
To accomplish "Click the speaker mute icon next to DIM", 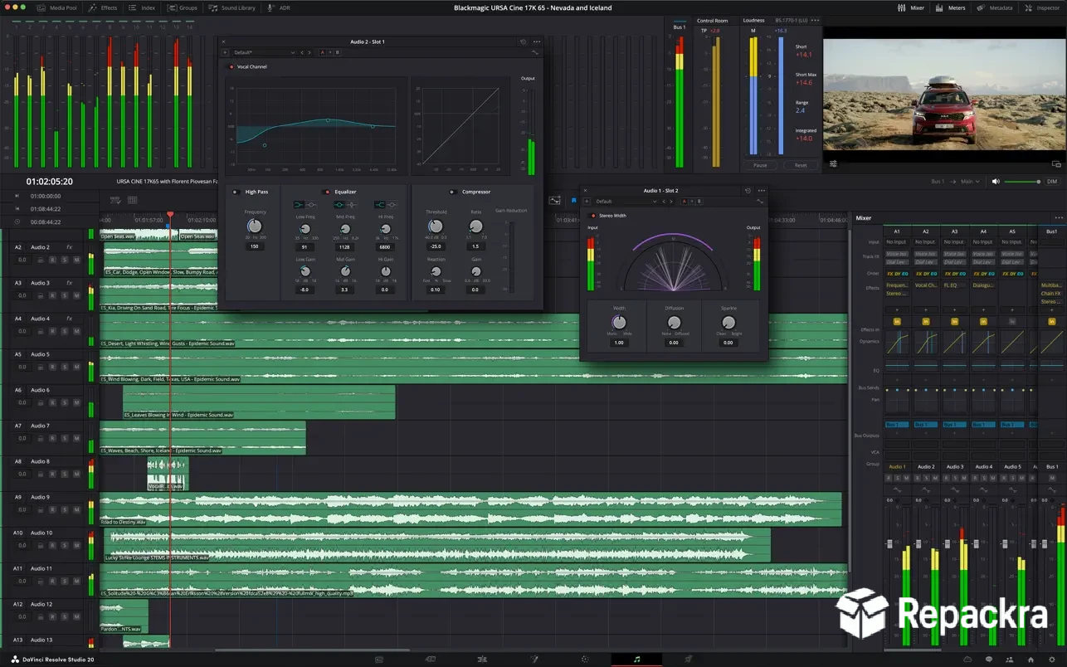I will 996,181.
